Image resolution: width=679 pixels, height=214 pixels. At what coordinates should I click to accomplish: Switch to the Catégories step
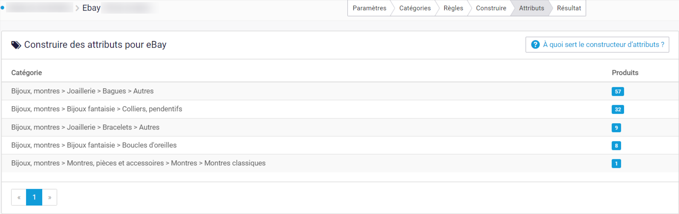(x=415, y=8)
